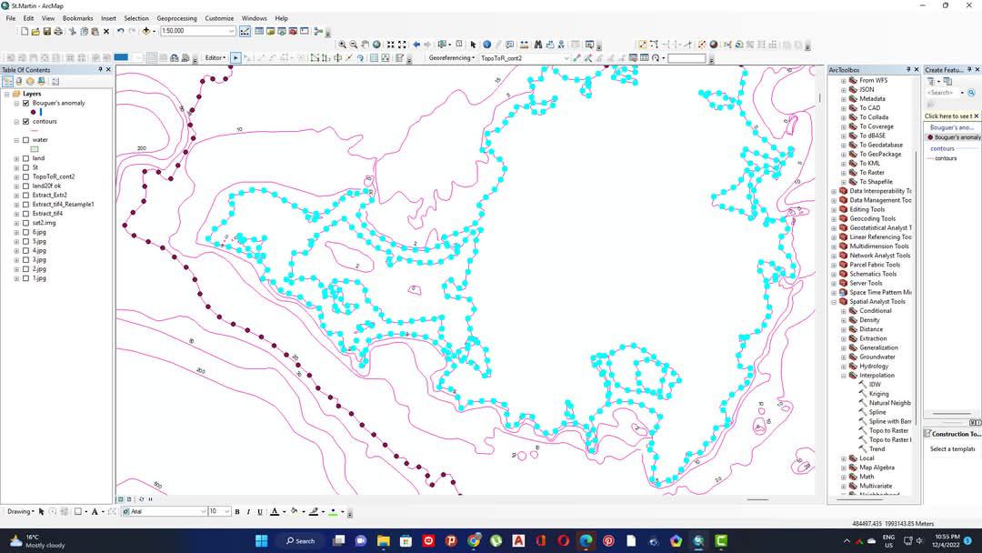This screenshot has height=553, width=982.
Task: Collapse the Interpolation toolset
Action: pos(844,376)
